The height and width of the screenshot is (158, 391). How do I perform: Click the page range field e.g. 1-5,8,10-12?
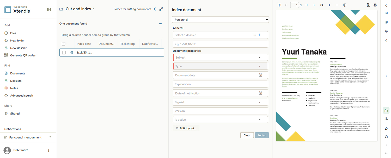click(x=220, y=44)
